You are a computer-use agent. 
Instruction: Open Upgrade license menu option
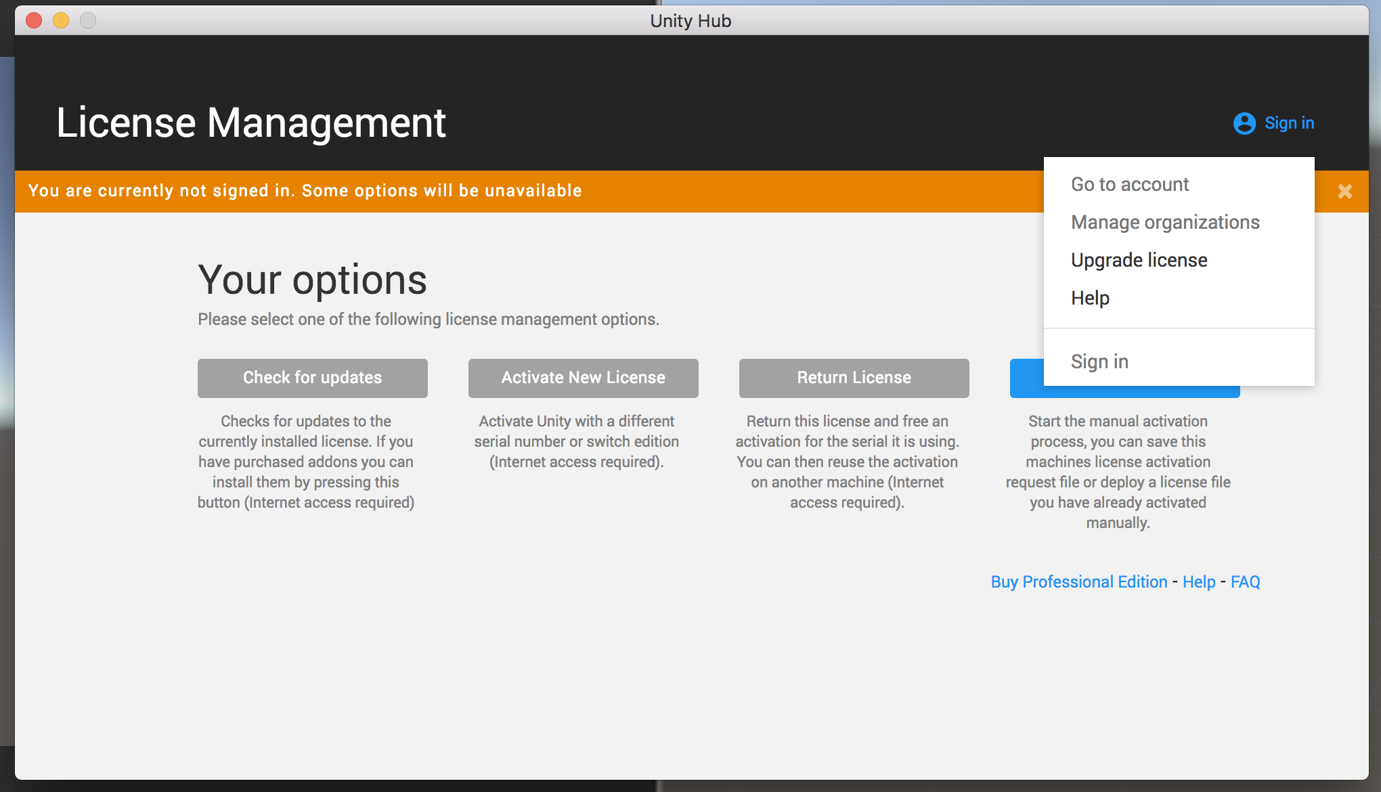pos(1139,260)
